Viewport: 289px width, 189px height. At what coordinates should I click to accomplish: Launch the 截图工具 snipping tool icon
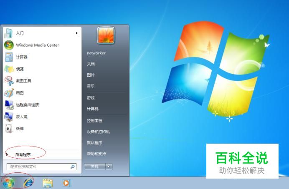[x=9, y=81]
